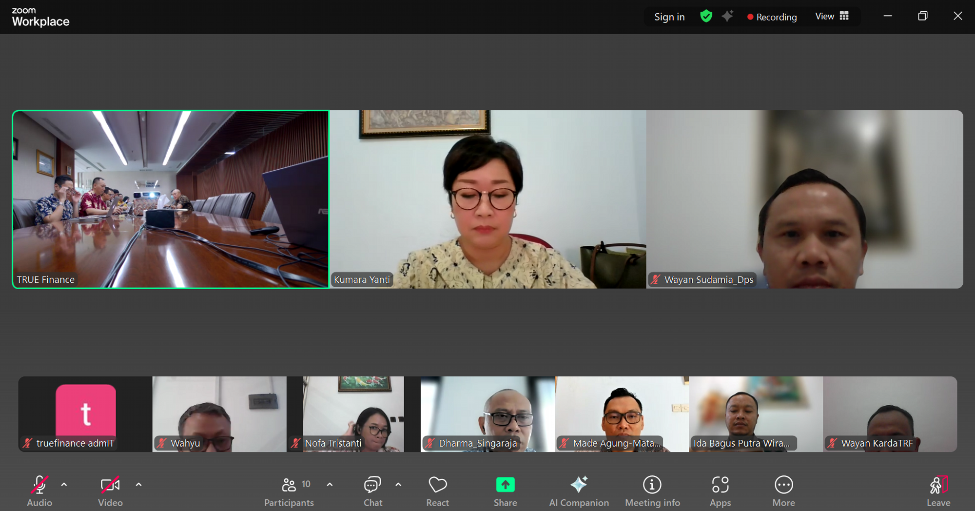Image resolution: width=975 pixels, height=511 pixels.
Task: Click the Recording indicator
Action: tap(772, 17)
